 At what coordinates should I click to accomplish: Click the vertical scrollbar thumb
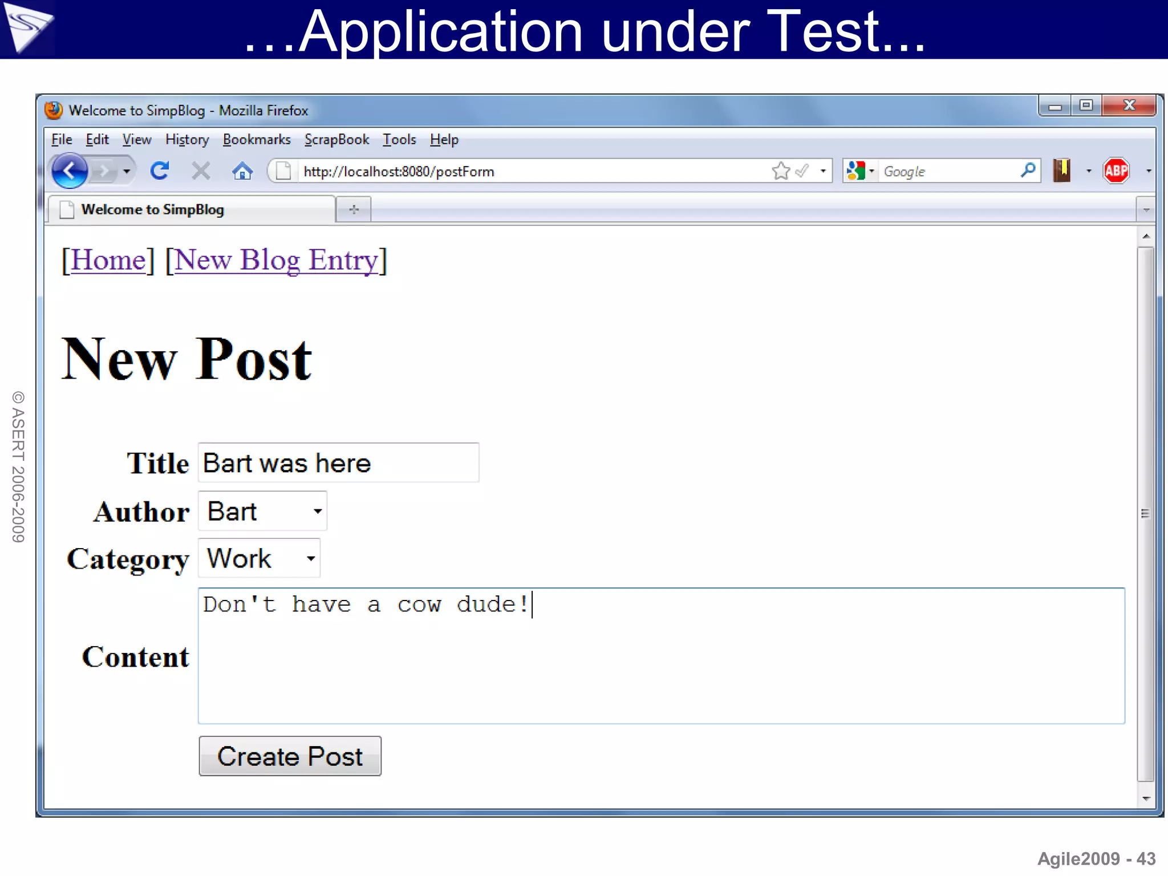[x=1146, y=514]
